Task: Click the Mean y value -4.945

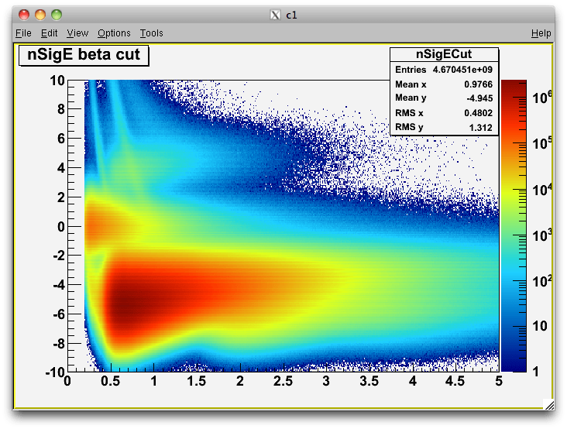Action: point(479,98)
